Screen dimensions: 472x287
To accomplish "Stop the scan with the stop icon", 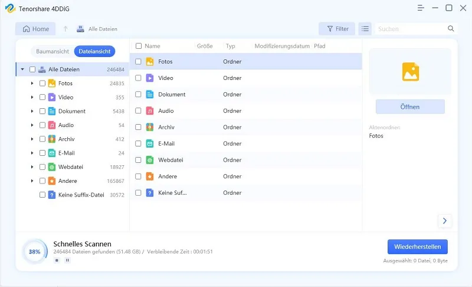I will pyautogui.click(x=57, y=260).
